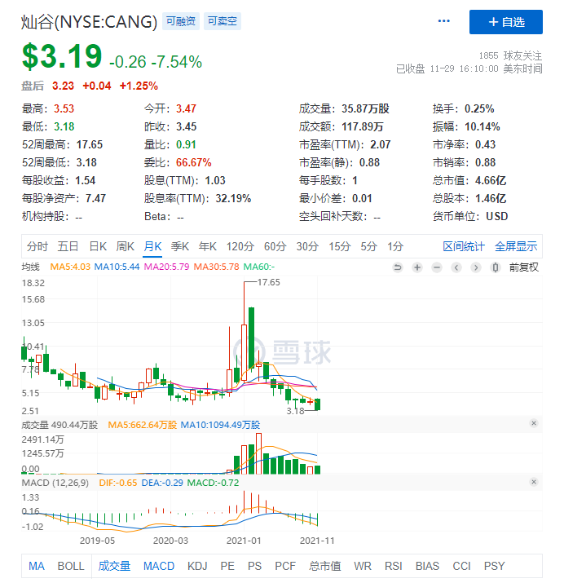Click the 全屏显示 fullscreen link
Viewport: 564px width, 583px height.
(x=516, y=246)
